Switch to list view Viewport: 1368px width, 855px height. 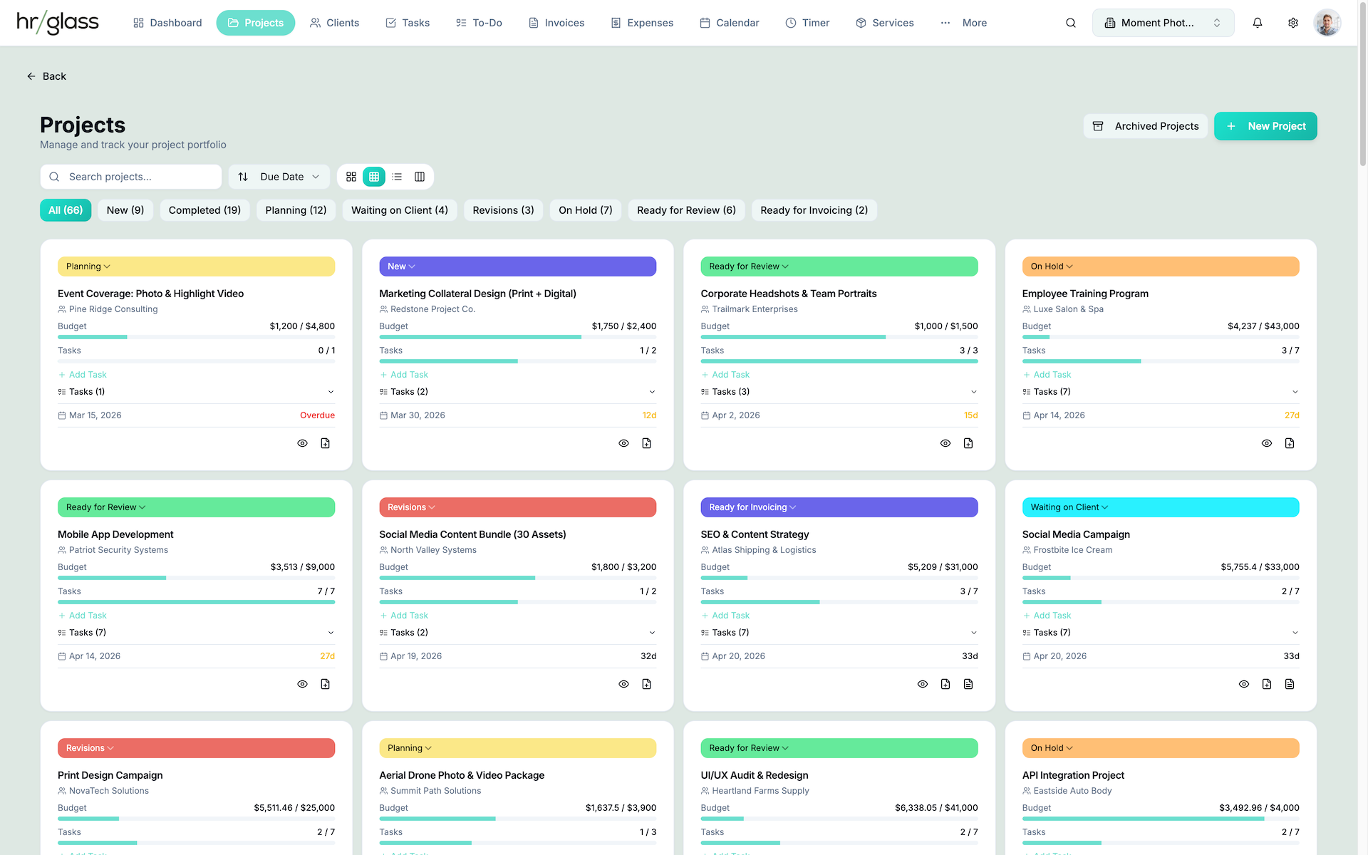click(397, 177)
